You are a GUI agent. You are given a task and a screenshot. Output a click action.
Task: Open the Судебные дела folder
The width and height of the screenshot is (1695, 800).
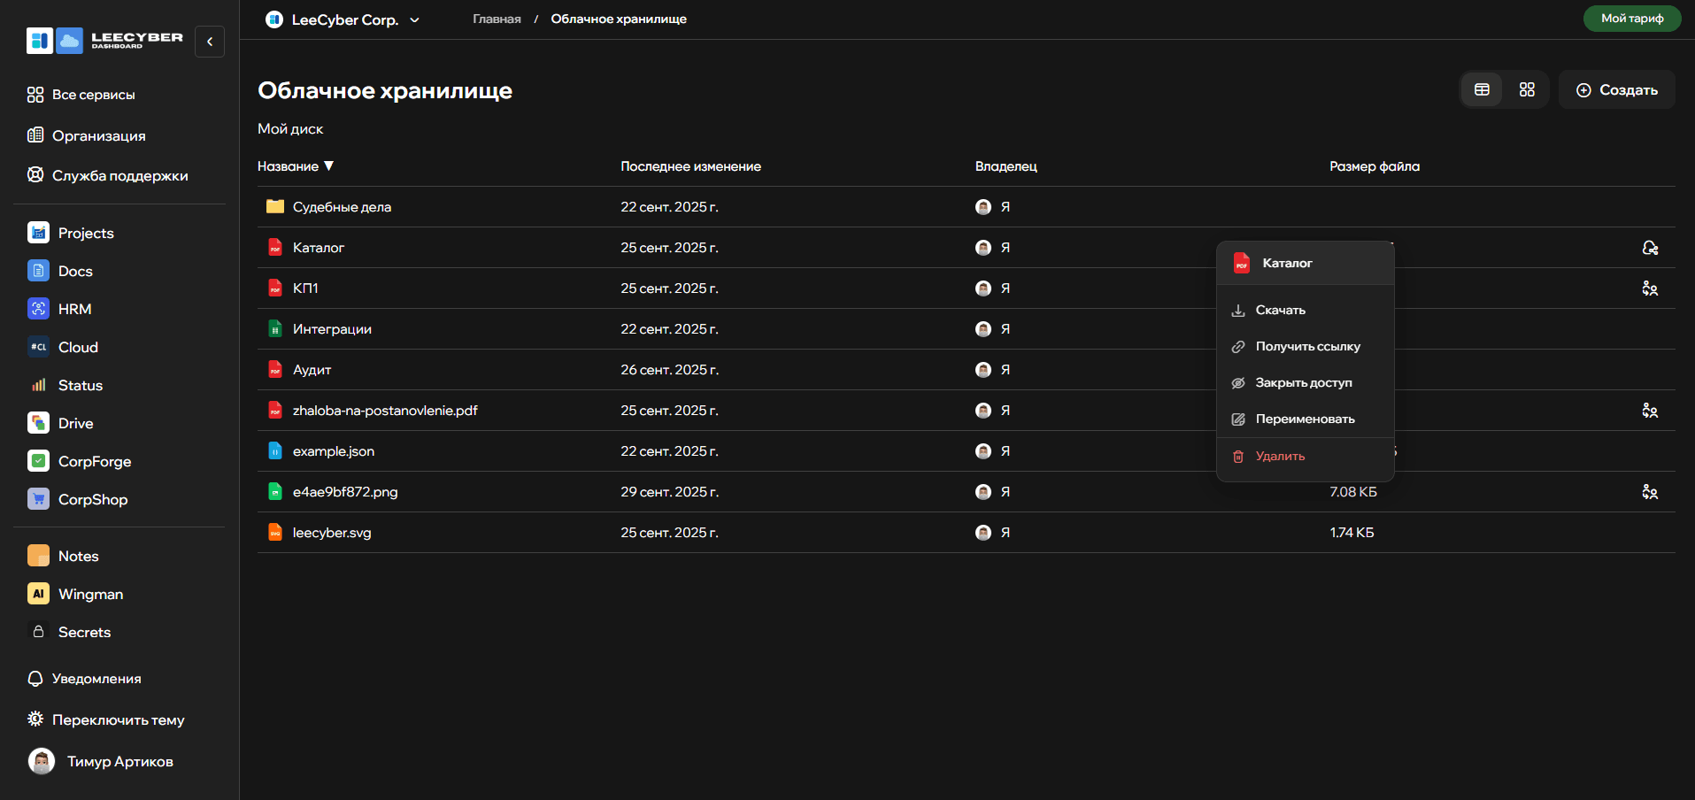click(x=342, y=207)
